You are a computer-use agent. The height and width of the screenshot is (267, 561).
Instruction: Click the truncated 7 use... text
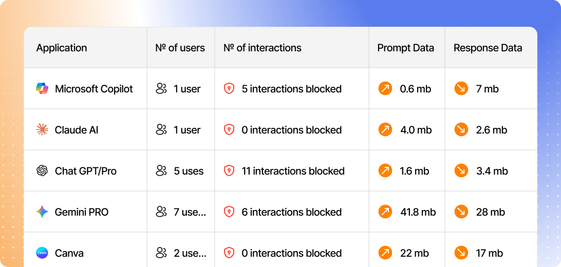coord(190,212)
